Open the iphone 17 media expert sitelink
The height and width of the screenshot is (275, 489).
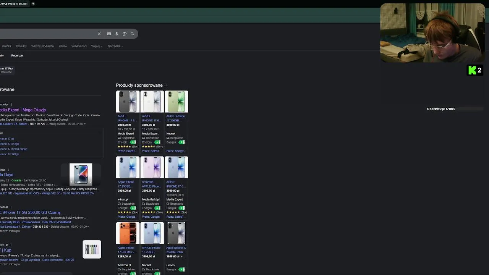(14, 149)
